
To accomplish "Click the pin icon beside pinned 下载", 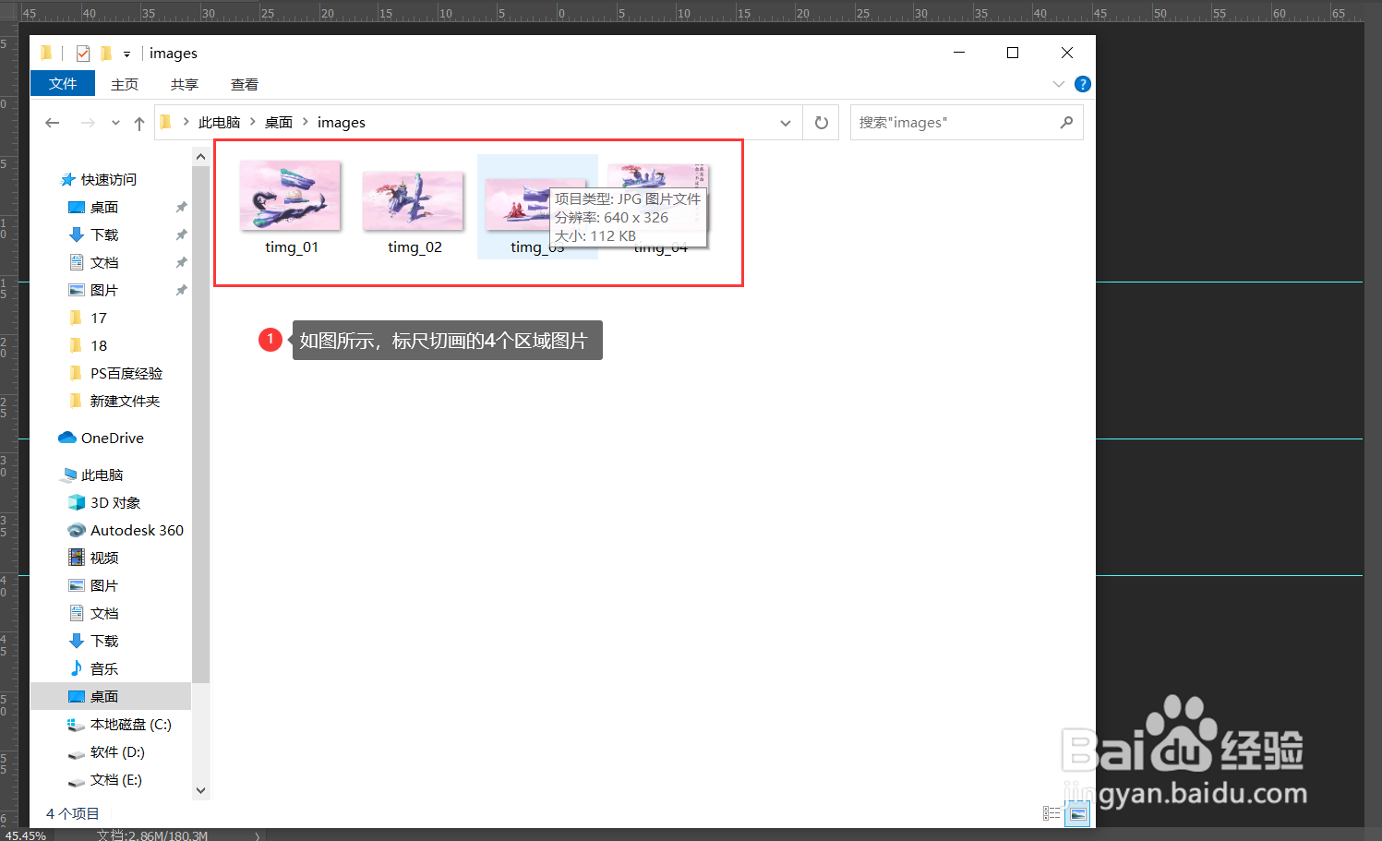I will point(182,235).
